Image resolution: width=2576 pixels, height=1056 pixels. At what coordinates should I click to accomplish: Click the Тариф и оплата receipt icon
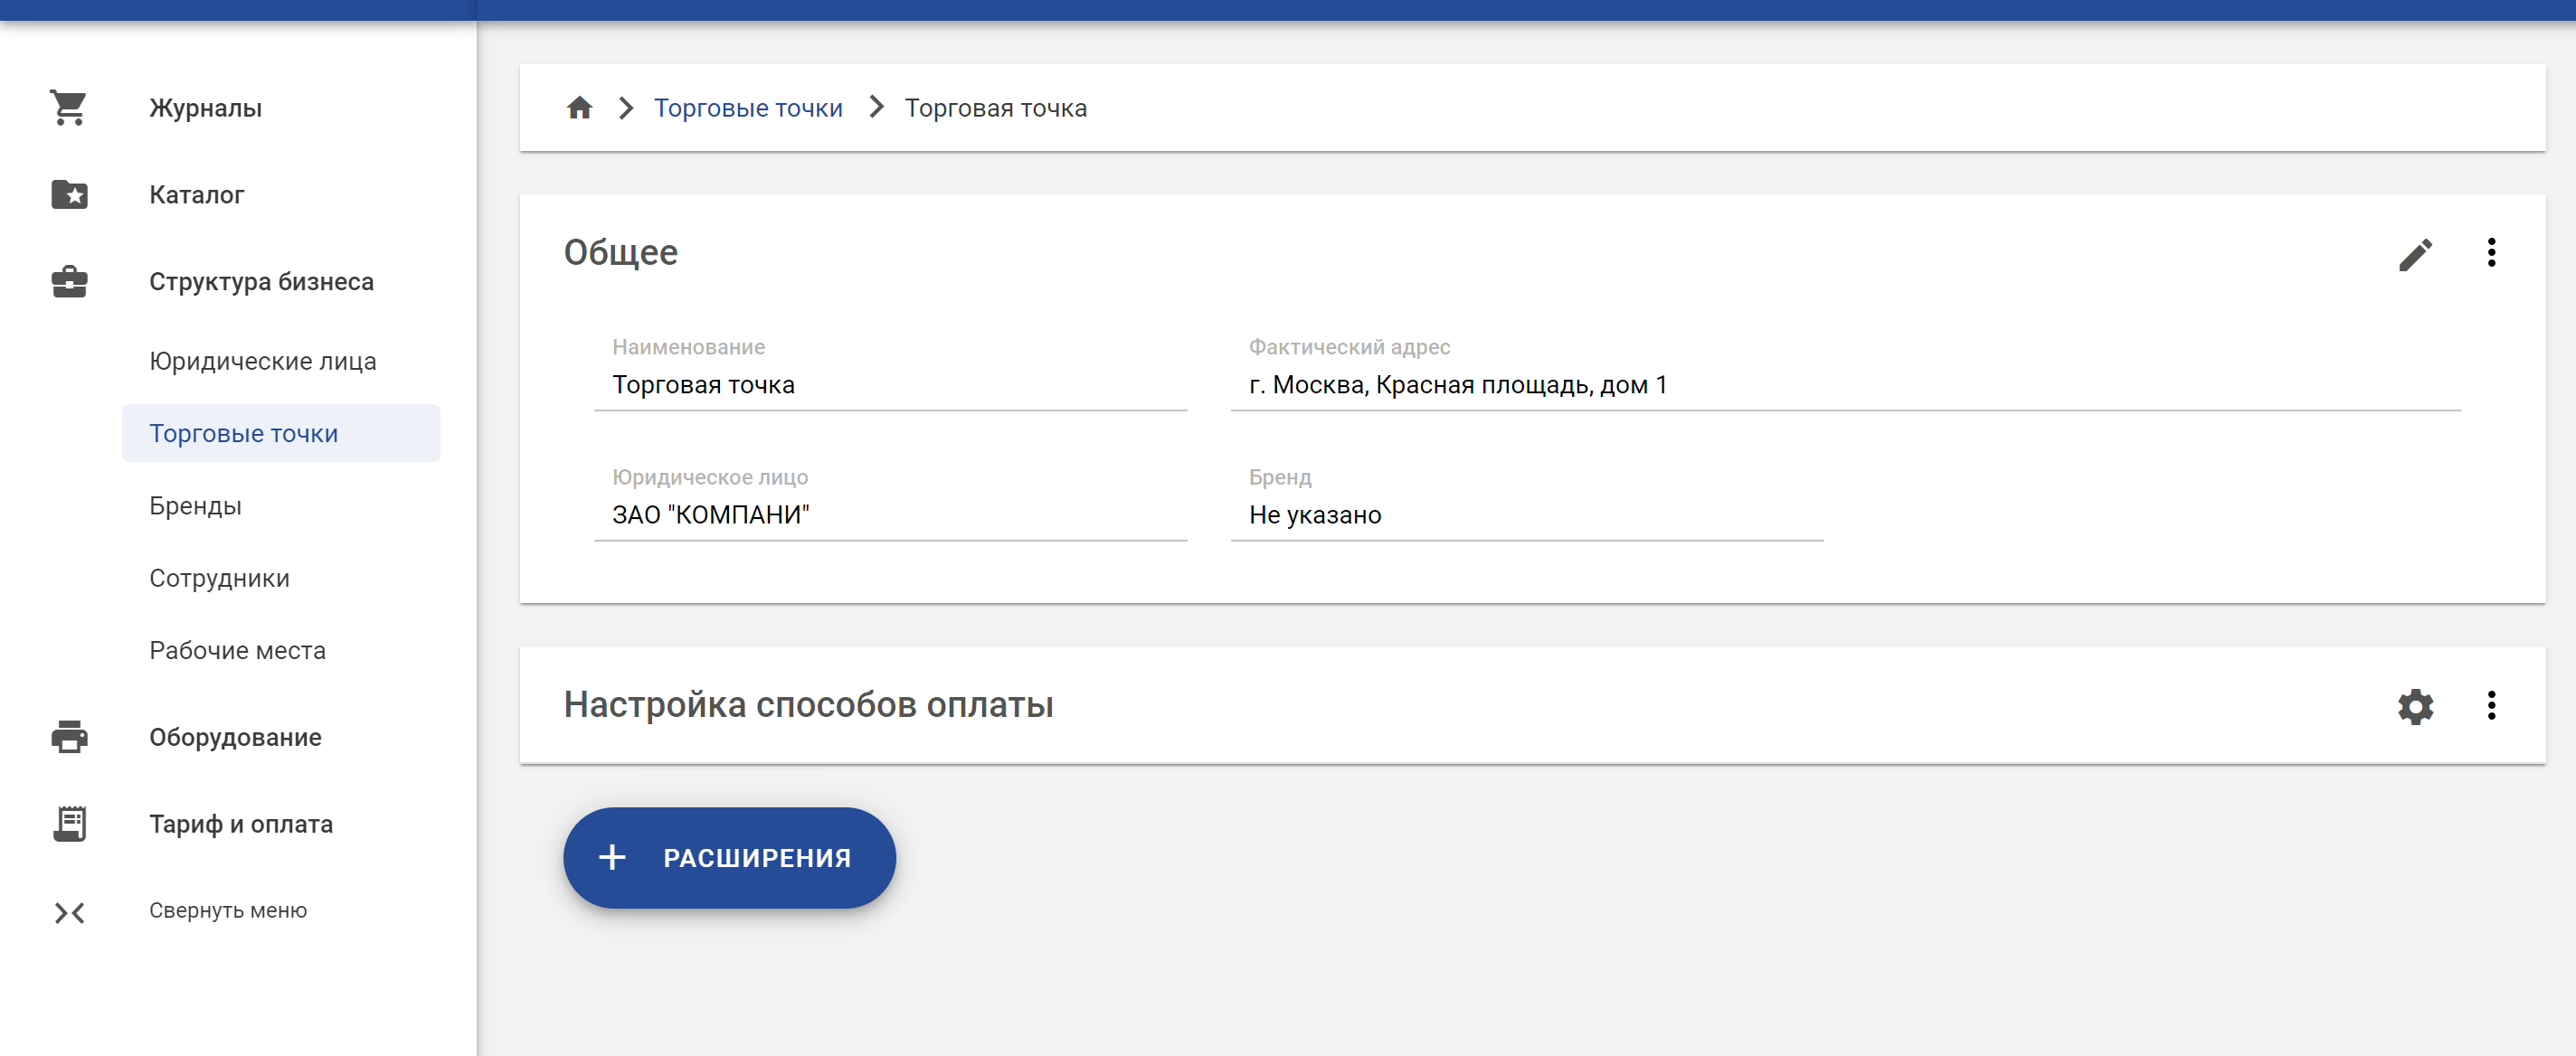coord(69,824)
